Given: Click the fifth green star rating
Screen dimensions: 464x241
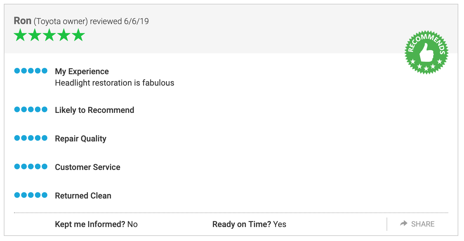Looking at the screenshot, I should coord(78,35).
